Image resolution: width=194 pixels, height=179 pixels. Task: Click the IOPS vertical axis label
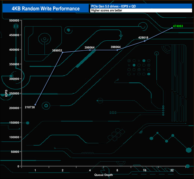point(6,93)
